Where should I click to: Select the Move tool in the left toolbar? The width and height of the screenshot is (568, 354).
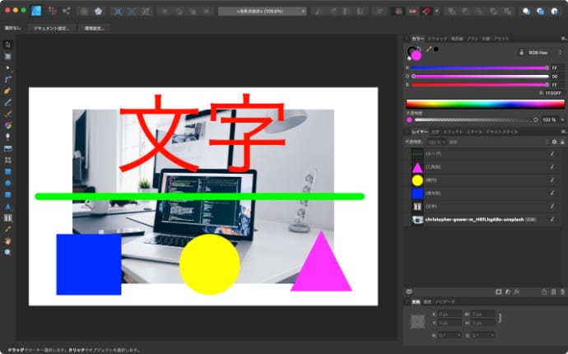8,44
